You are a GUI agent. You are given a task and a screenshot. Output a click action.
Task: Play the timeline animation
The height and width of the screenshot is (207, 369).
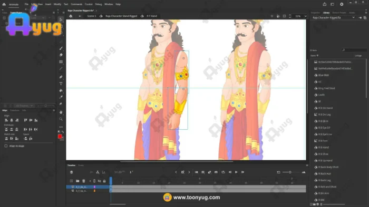pyautogui.click(x=236, y=172)
